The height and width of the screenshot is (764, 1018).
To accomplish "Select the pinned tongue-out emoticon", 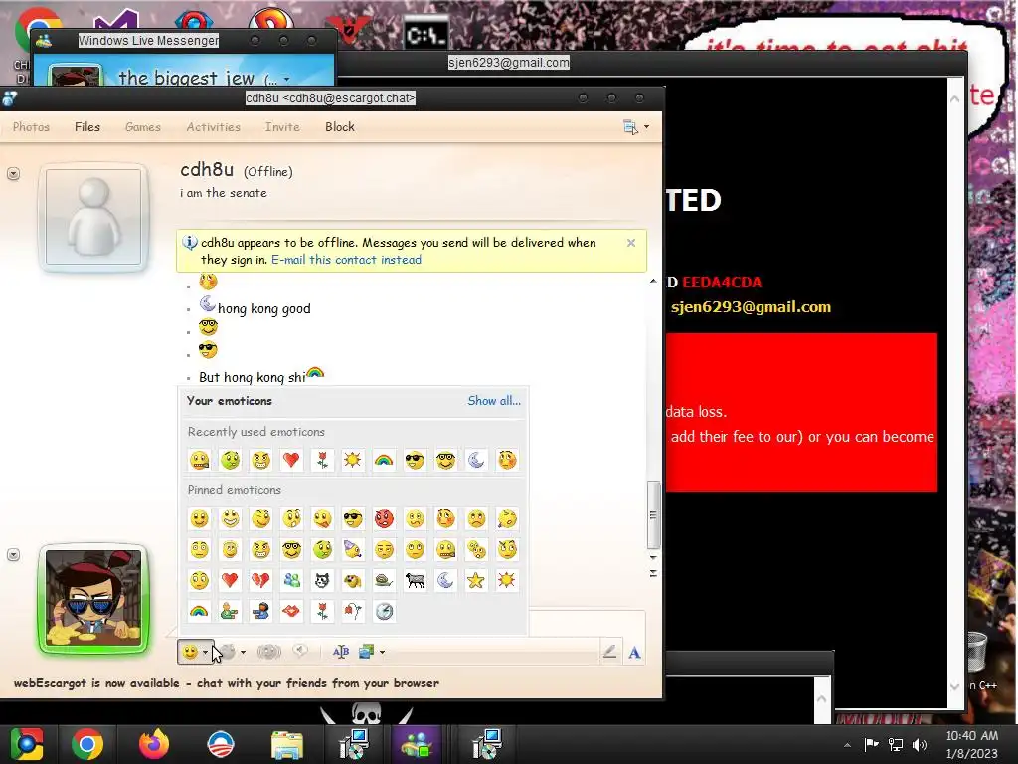I will (322, 518).
